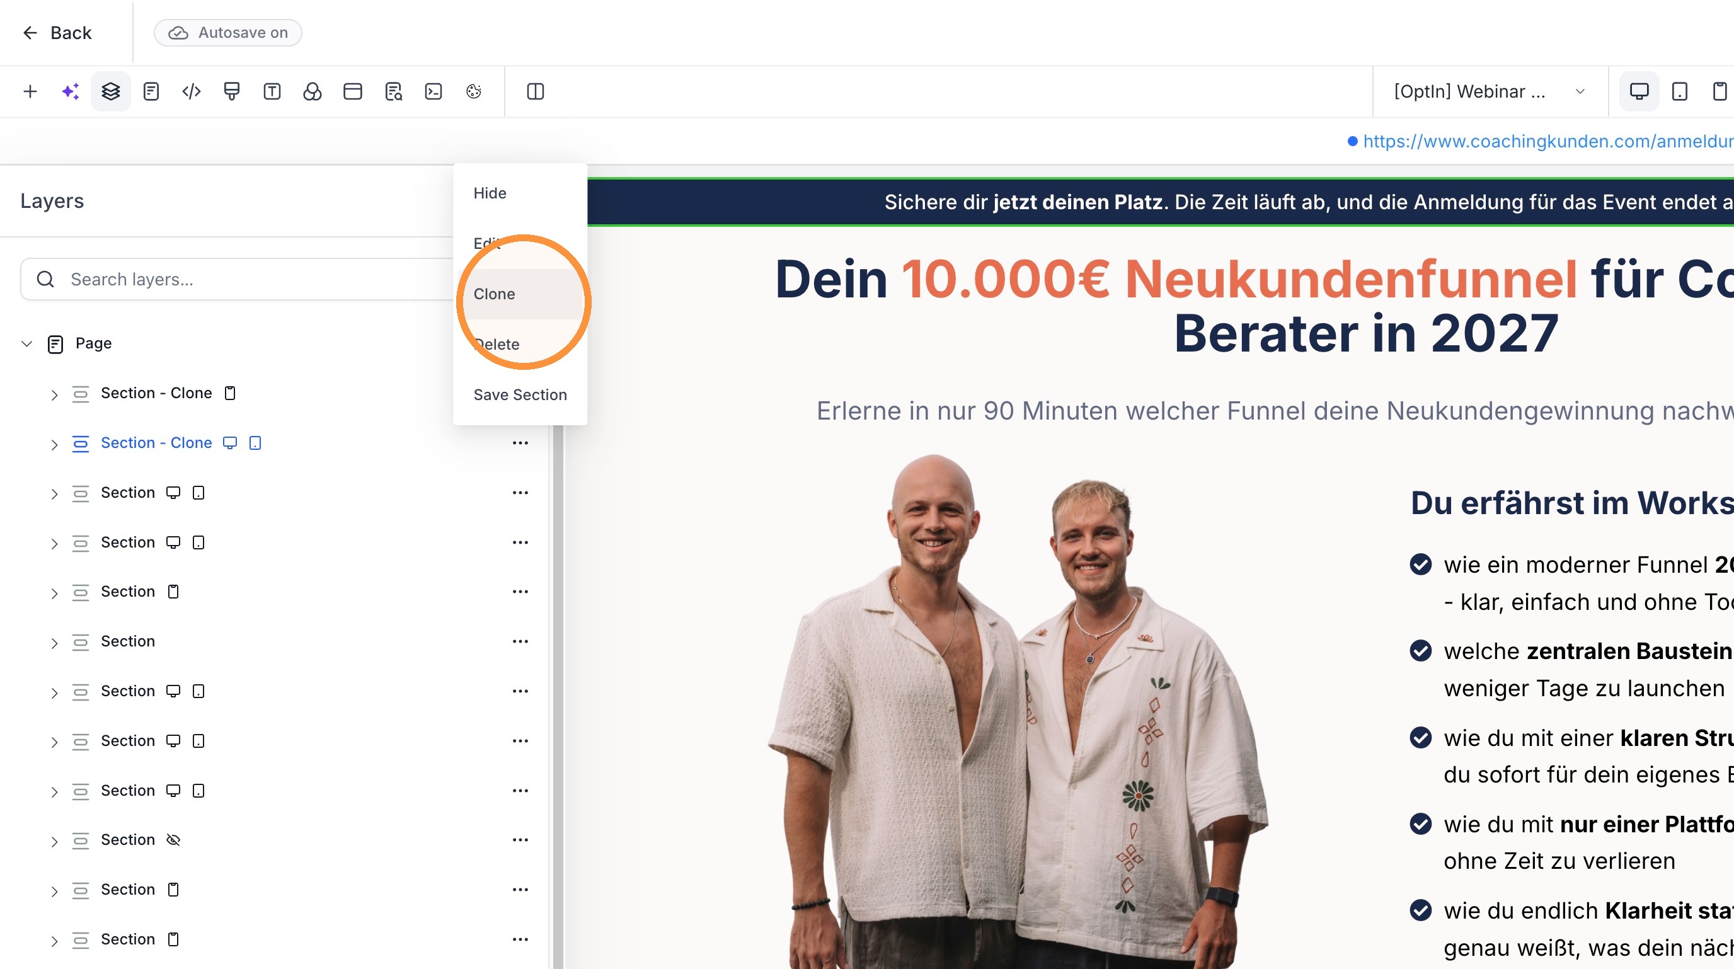Click the popup window icon in toolbar

tap(353, 91)
